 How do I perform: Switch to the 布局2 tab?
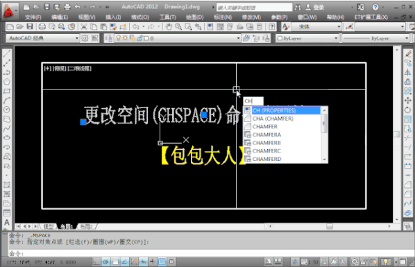[87, 227]
